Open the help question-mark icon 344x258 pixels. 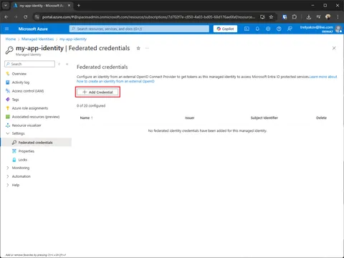coord(279,29)
